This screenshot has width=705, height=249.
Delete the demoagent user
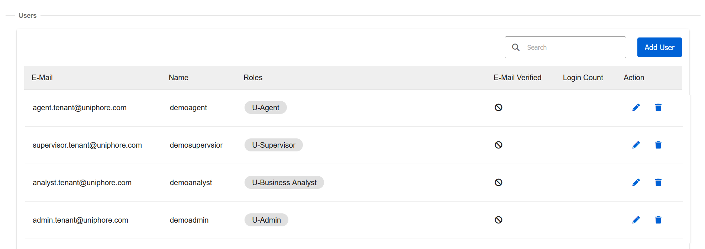tap(658, 108)
